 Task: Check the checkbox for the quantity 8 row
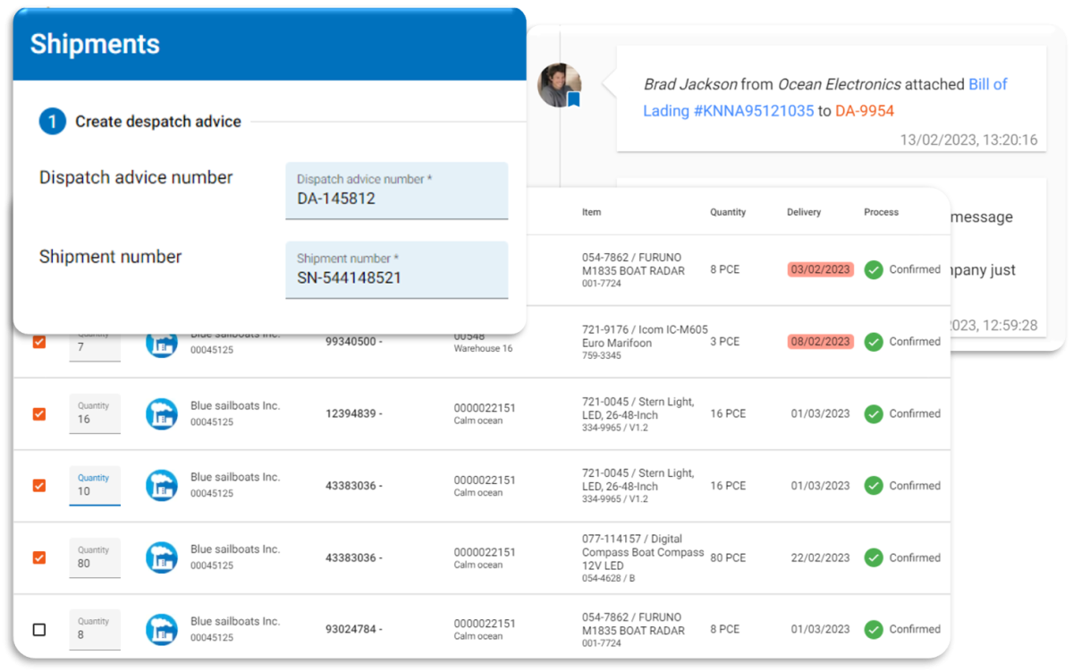point(38,630)
